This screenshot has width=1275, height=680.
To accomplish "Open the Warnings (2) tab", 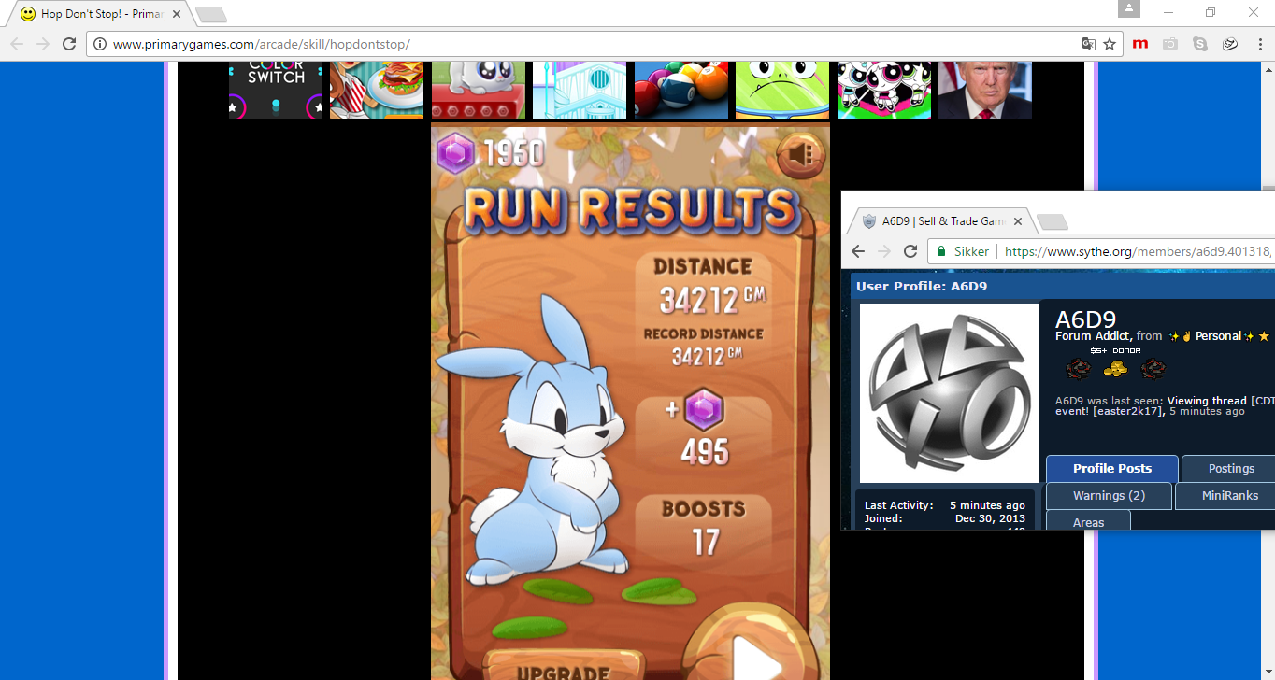I will pos(1109,496).
